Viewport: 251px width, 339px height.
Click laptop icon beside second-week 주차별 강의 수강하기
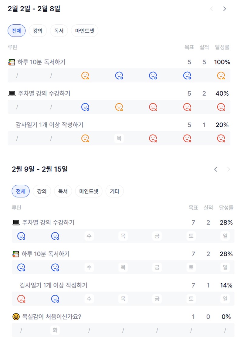coord(16,223)
